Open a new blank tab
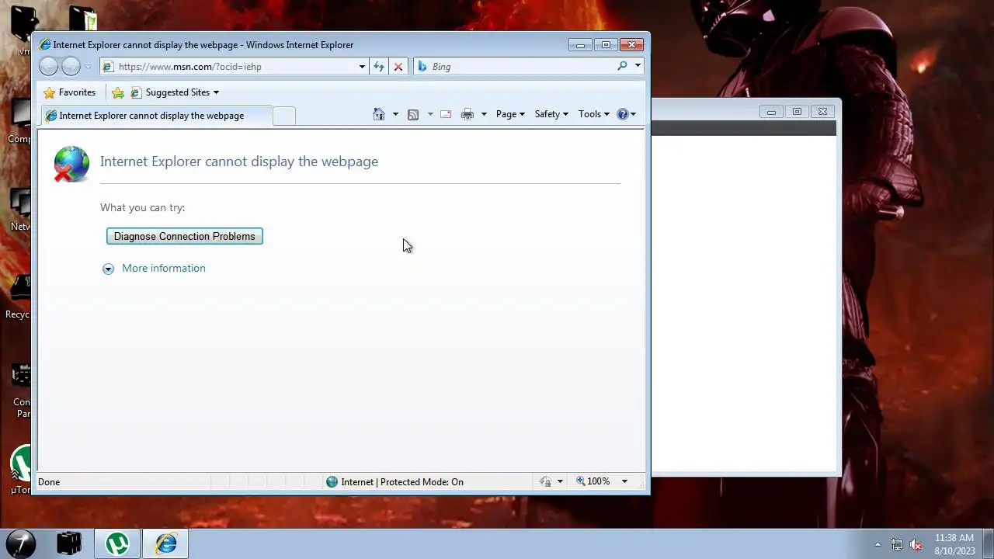Screen dimensions: 994x559 point(284,116)
